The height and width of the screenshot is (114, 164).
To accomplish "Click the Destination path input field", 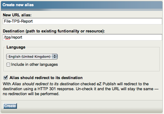I will 82,37.
